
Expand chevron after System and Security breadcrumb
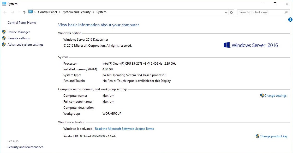point(93,12)
